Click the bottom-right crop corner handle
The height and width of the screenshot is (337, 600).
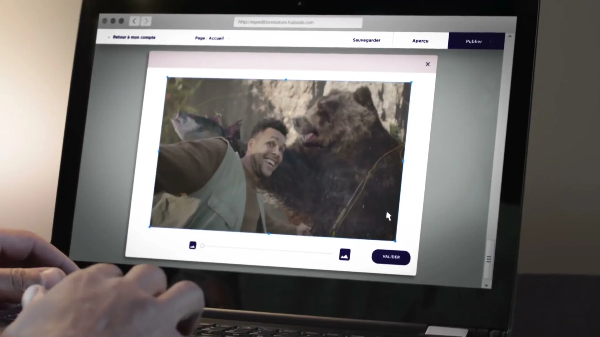[395, 241]
